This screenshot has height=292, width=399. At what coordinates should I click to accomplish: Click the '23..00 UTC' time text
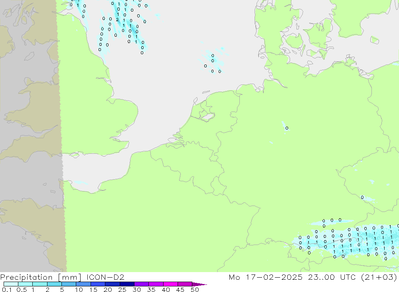[x=332, y=277]
